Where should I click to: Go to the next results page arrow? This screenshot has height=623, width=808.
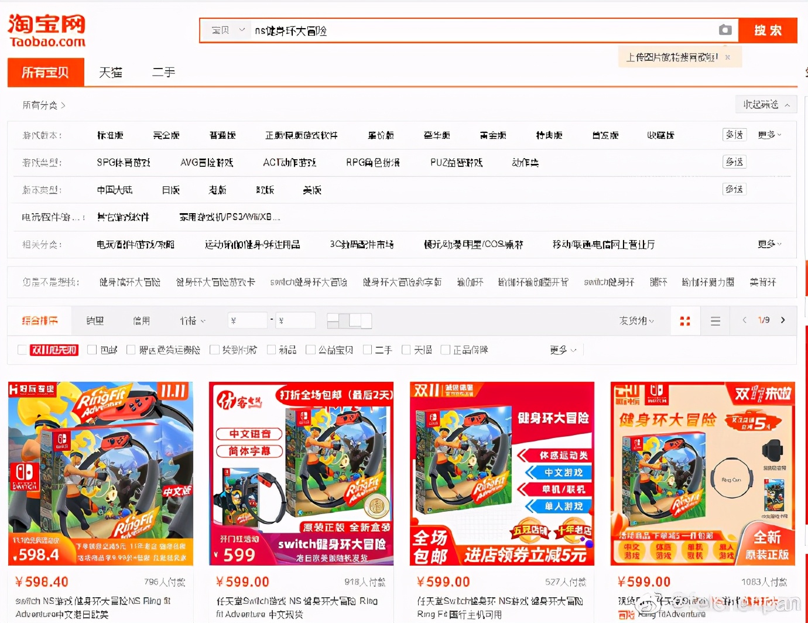[x=783, y=320]
